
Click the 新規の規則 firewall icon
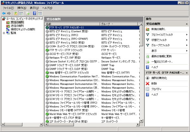tap(148, 29)
